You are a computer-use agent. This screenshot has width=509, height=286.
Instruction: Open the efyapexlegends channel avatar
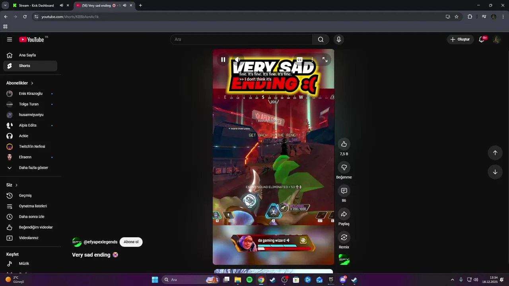(x=77, y=242)
